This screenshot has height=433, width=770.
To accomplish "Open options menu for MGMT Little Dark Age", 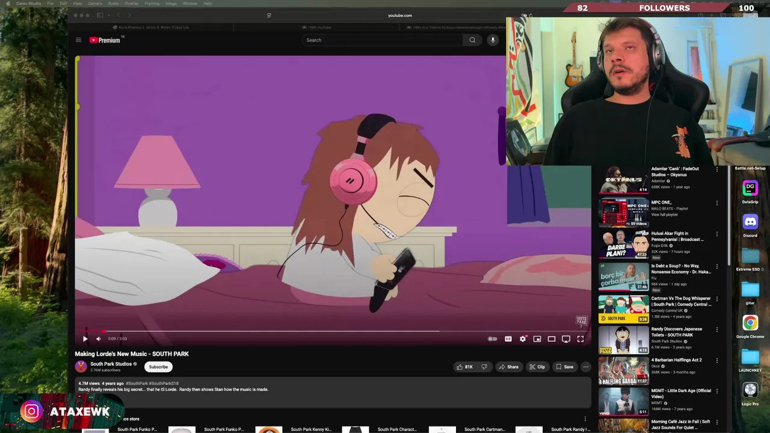I will tap(716, 391).
